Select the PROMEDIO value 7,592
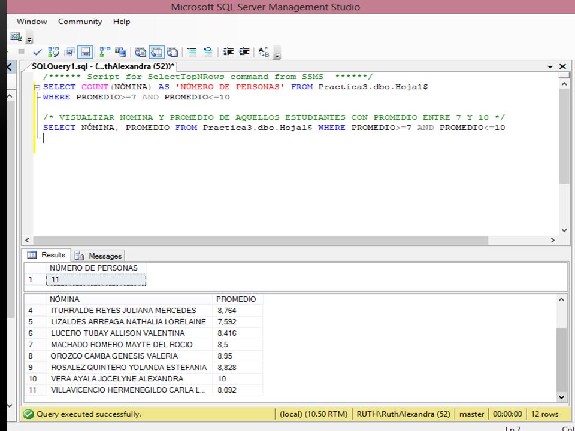This screenshot has width=575, height=431. tap(238, 322)
